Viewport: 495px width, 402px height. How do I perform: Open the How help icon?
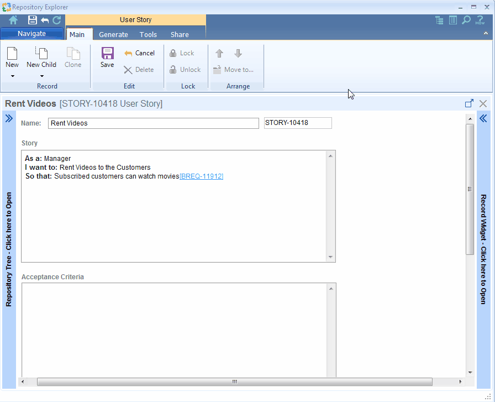[x=480, y=20]
